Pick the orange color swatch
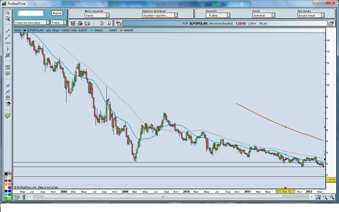This screenshot has width=339, height=212. pyautogui.click(x=10, y=184)
